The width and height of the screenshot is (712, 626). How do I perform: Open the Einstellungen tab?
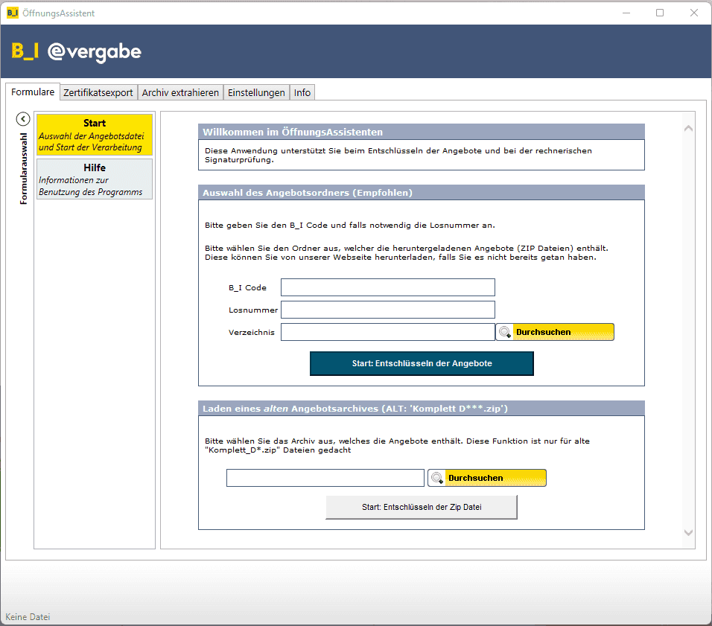pos(256,92)
